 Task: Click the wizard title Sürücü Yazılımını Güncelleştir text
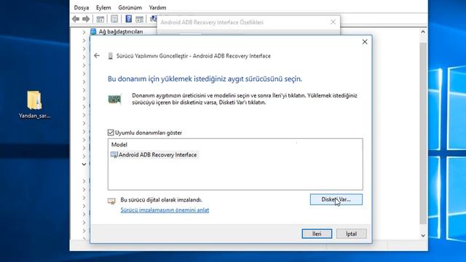194,56
